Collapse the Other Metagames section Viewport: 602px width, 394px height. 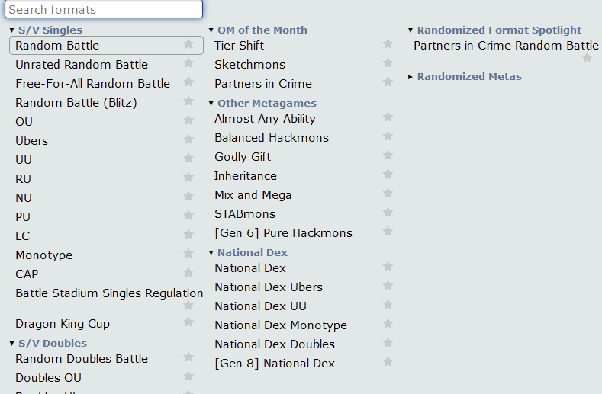click(263, 103)
